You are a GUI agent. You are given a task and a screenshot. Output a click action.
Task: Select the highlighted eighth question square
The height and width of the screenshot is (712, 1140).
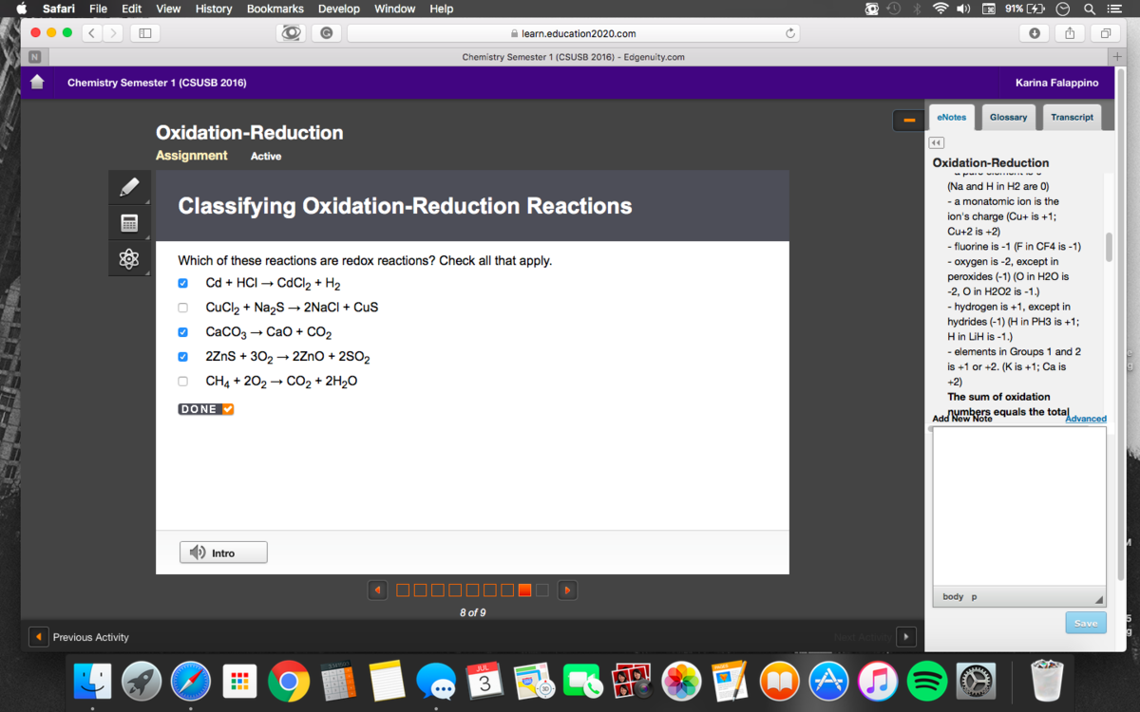click(x=524, y=590)
